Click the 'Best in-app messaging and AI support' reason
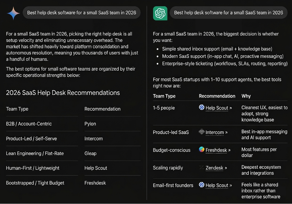This screenshot has width=292, height=204. [264, 135]
